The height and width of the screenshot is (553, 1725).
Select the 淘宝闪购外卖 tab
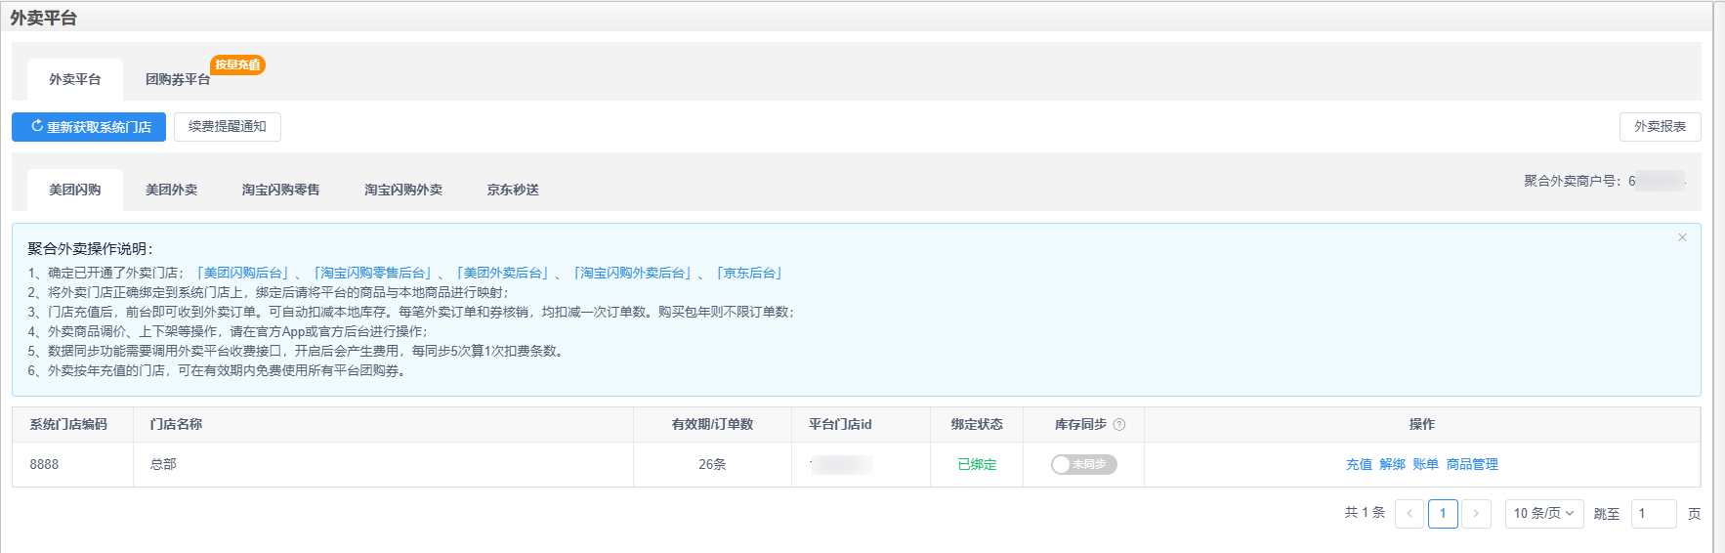403,191
